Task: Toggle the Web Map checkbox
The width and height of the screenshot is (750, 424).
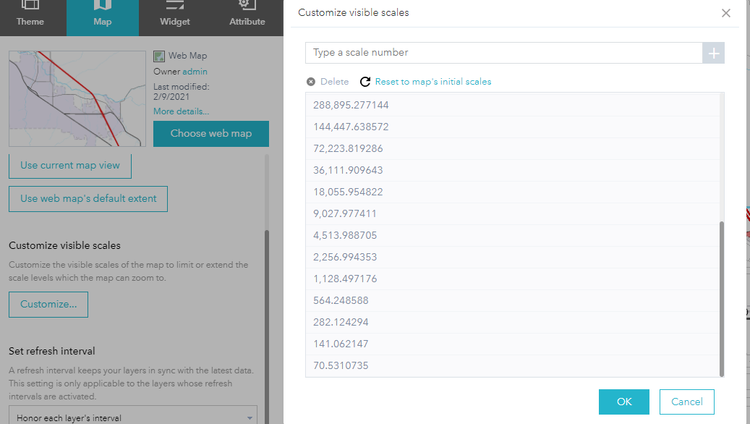Action: (x=158, y=55)
